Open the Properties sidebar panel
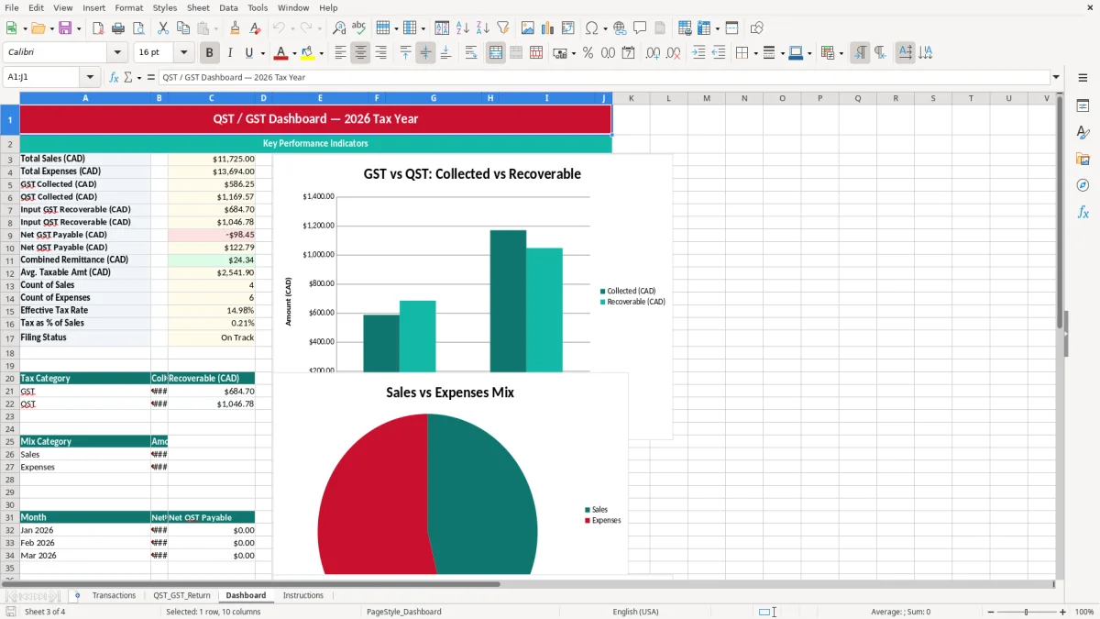The width and height of the screenshot is (1100, 619). click(x=1083, y=105)
